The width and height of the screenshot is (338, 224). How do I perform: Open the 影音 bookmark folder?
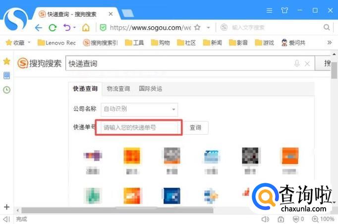(238, 43)
